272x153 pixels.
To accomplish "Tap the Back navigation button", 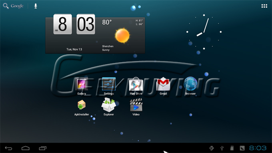I will pyautogui.click(x=8, y=148).
